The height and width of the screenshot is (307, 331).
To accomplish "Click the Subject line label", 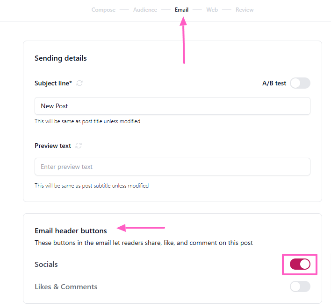I will point(53,83).
